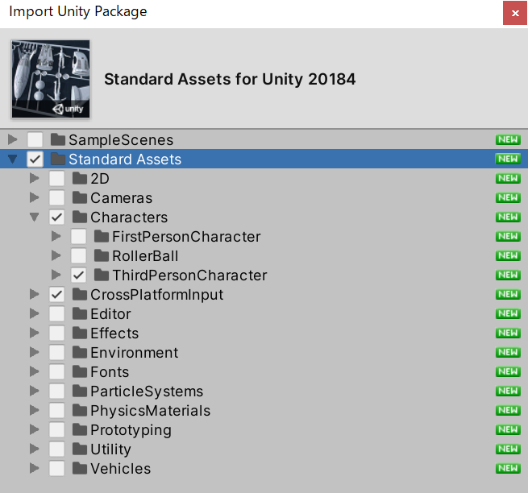This screenshot has width=528, height=493.
Task: Click the SampleScenes folder icon
Action: [58, 139]
